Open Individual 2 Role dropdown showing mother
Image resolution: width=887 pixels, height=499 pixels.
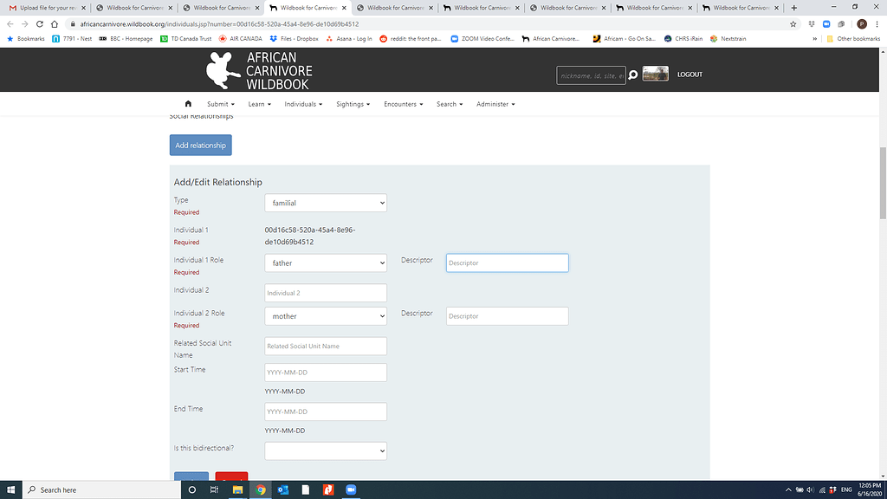(x=325, y=316)
